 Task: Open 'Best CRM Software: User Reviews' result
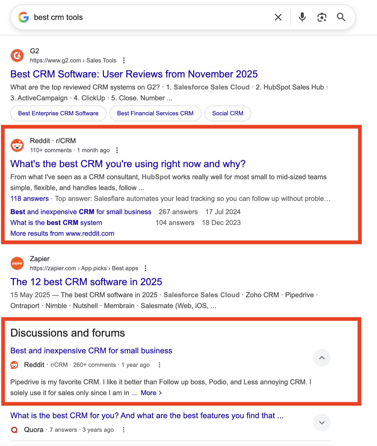134,74
